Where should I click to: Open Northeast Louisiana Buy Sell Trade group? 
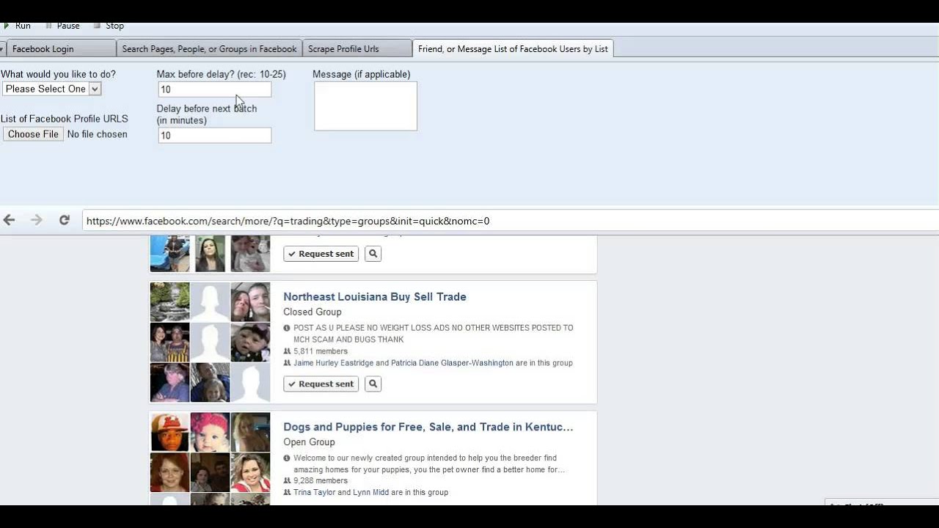(375, 297)
